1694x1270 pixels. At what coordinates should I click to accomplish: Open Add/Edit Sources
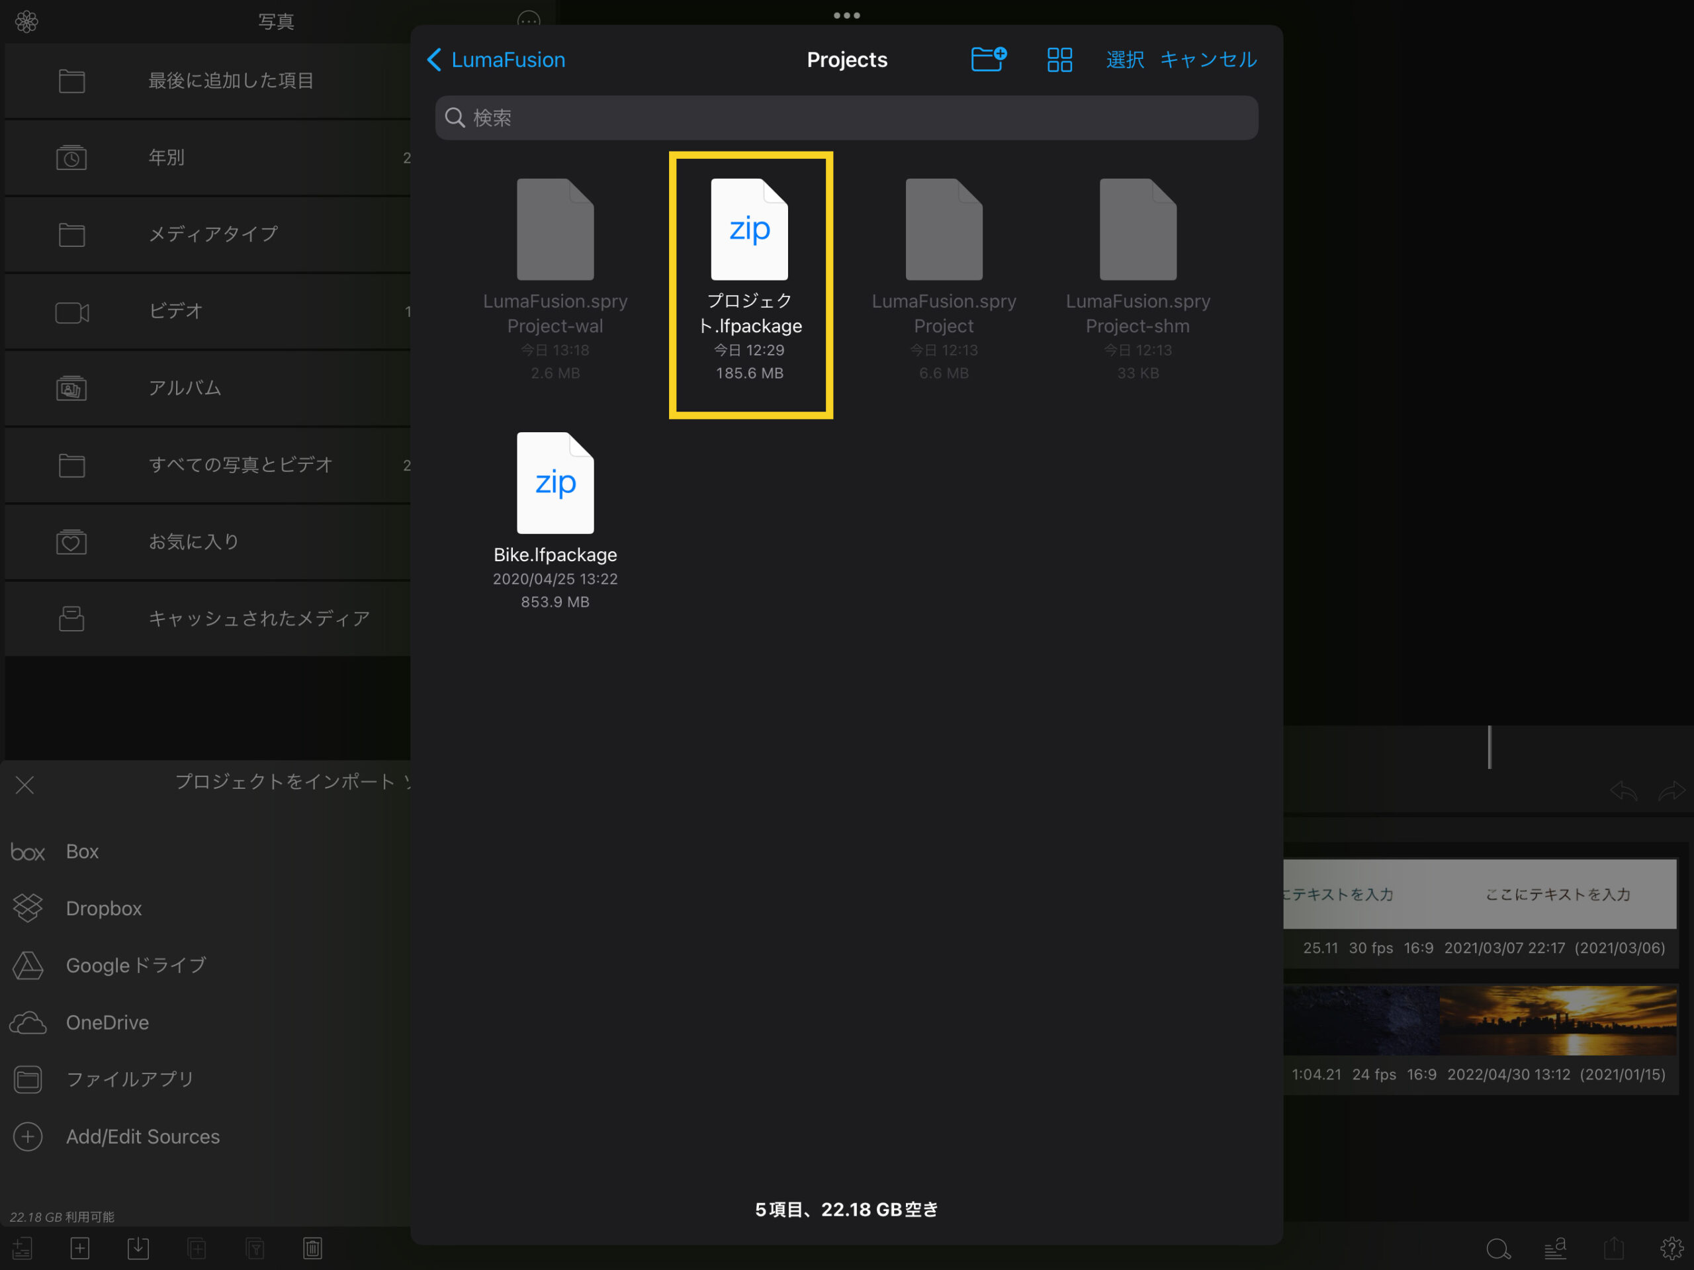205,1137
